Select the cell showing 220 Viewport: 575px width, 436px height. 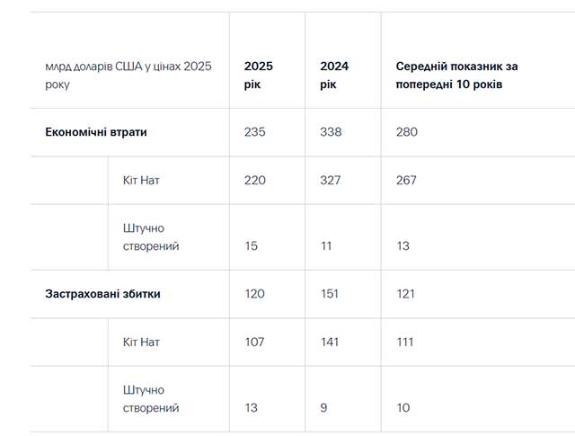coord(255,180)
